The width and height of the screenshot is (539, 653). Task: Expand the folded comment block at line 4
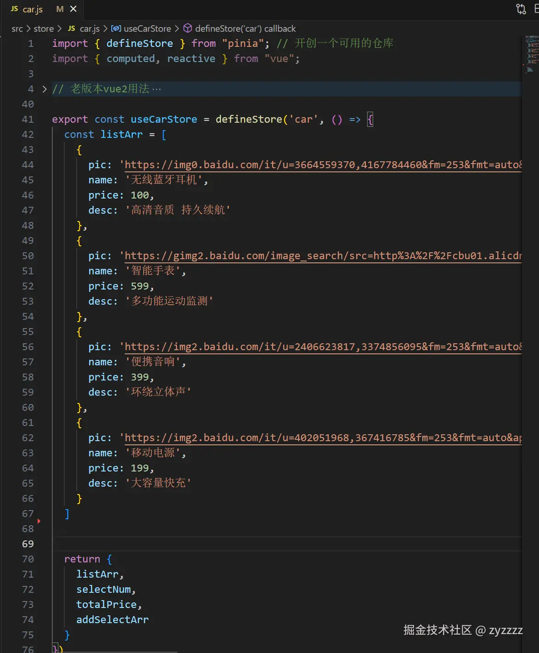[44, 89]
